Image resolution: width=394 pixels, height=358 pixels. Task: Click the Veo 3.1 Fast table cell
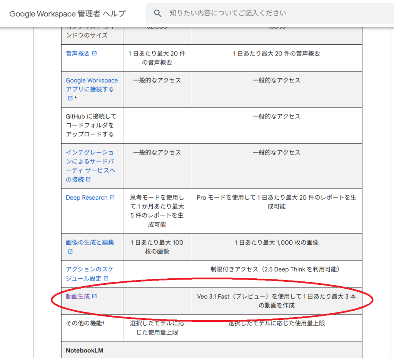click(x=276, y=301)
